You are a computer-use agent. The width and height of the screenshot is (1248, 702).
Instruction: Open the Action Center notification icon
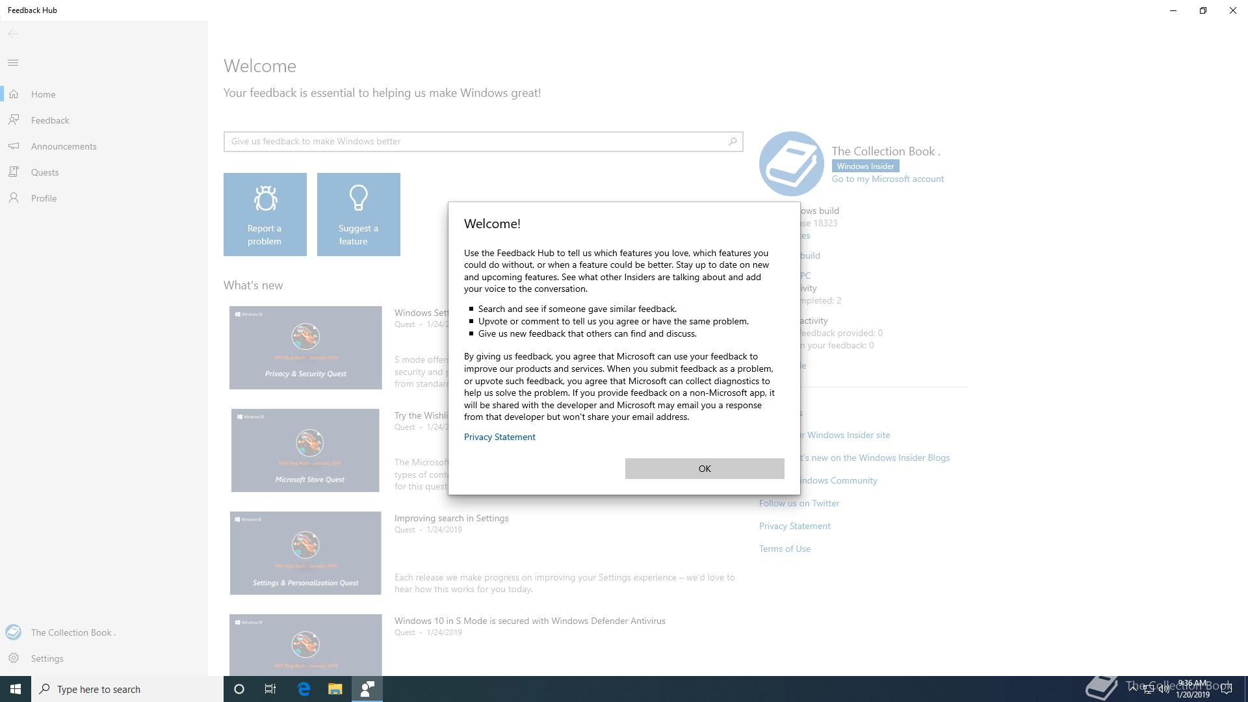pos(1227,689)
